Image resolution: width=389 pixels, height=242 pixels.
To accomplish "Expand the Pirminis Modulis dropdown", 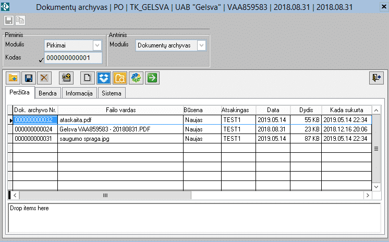I will [x=96, y=45].
